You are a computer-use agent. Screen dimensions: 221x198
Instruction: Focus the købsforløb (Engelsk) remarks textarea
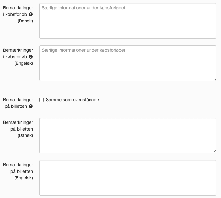tap(128, 63)
